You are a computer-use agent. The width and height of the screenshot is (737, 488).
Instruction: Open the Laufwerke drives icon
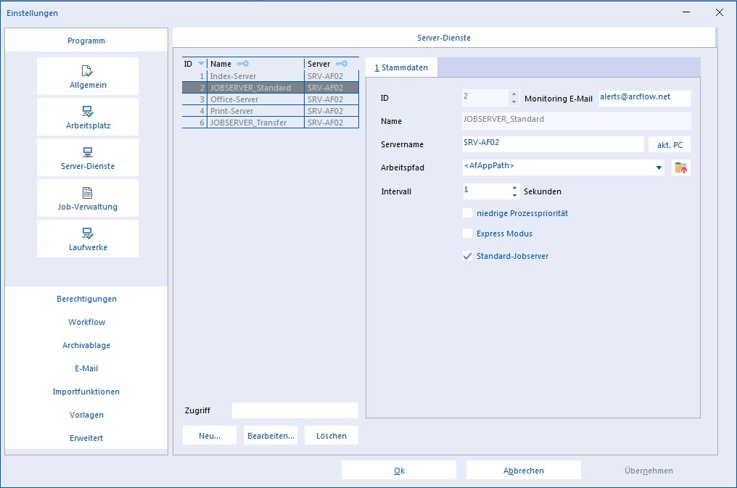(88, 233)
